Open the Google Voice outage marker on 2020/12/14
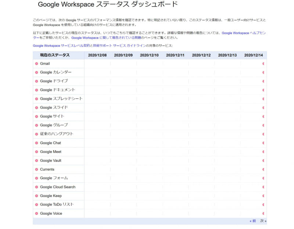This screenshot has width=294, height=229. pyautogui.click(x=263, y=214)
